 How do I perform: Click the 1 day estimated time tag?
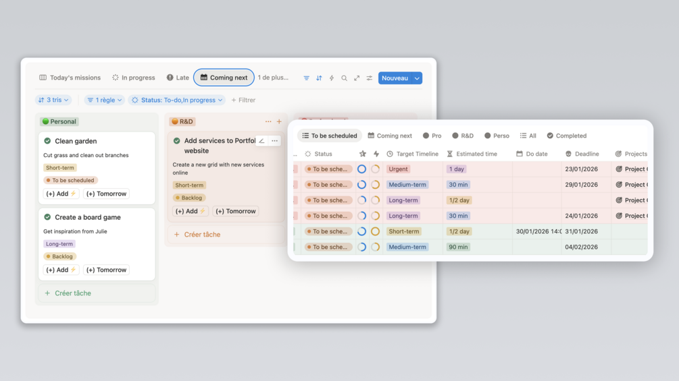point(457,169)
